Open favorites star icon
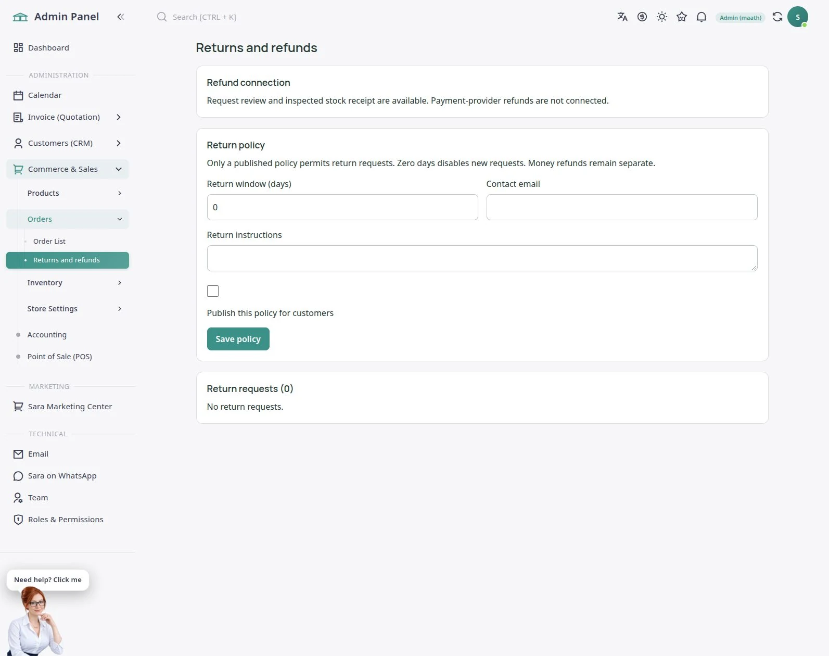The width and height of the screenshot is (829, 656). tap(682, 17)
